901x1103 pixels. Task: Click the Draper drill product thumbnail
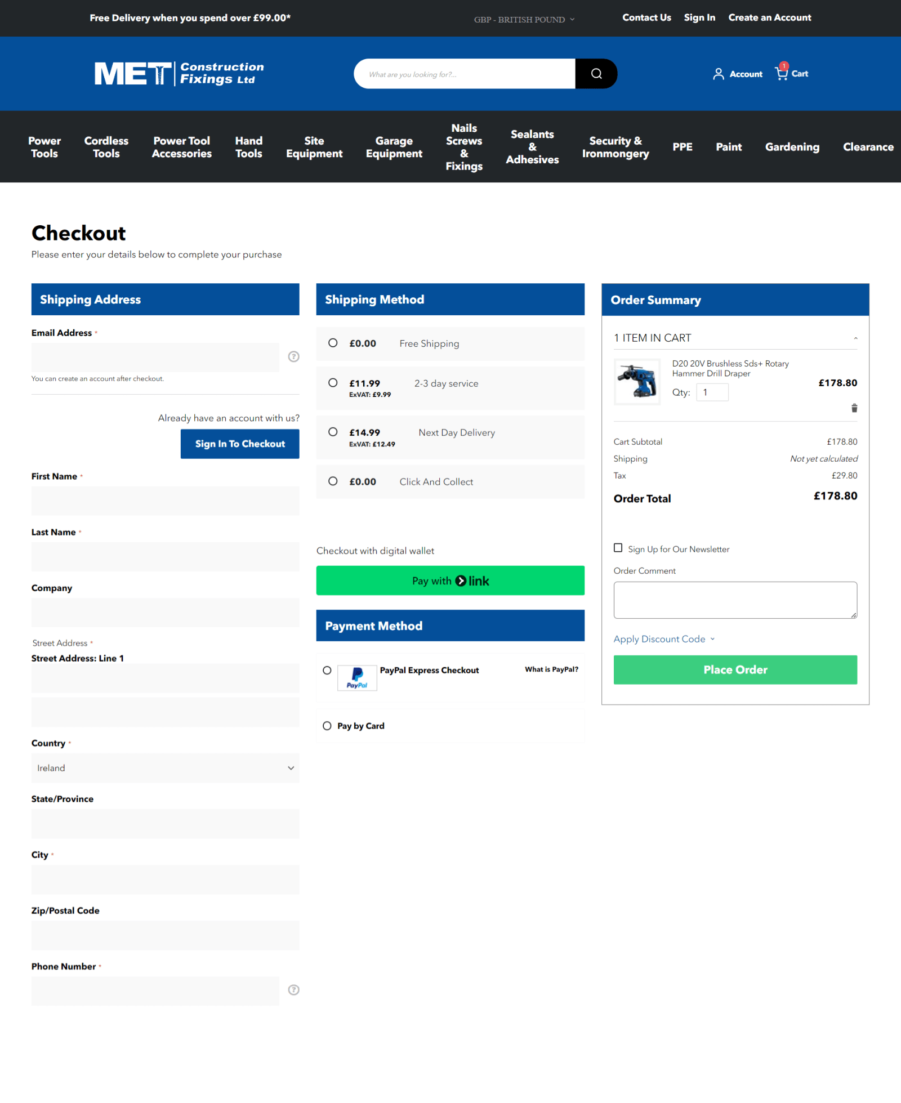tap(637, 381)
